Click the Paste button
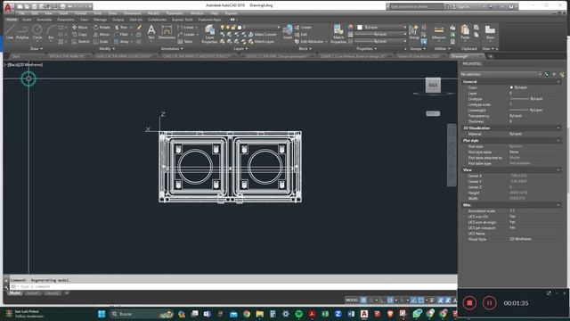The image size is (570, 321). [465, 32]
